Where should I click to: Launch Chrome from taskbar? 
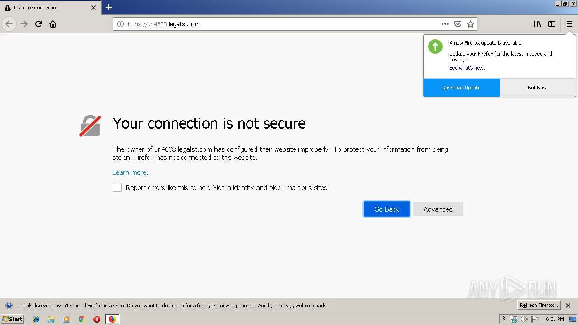pos(82,319)
